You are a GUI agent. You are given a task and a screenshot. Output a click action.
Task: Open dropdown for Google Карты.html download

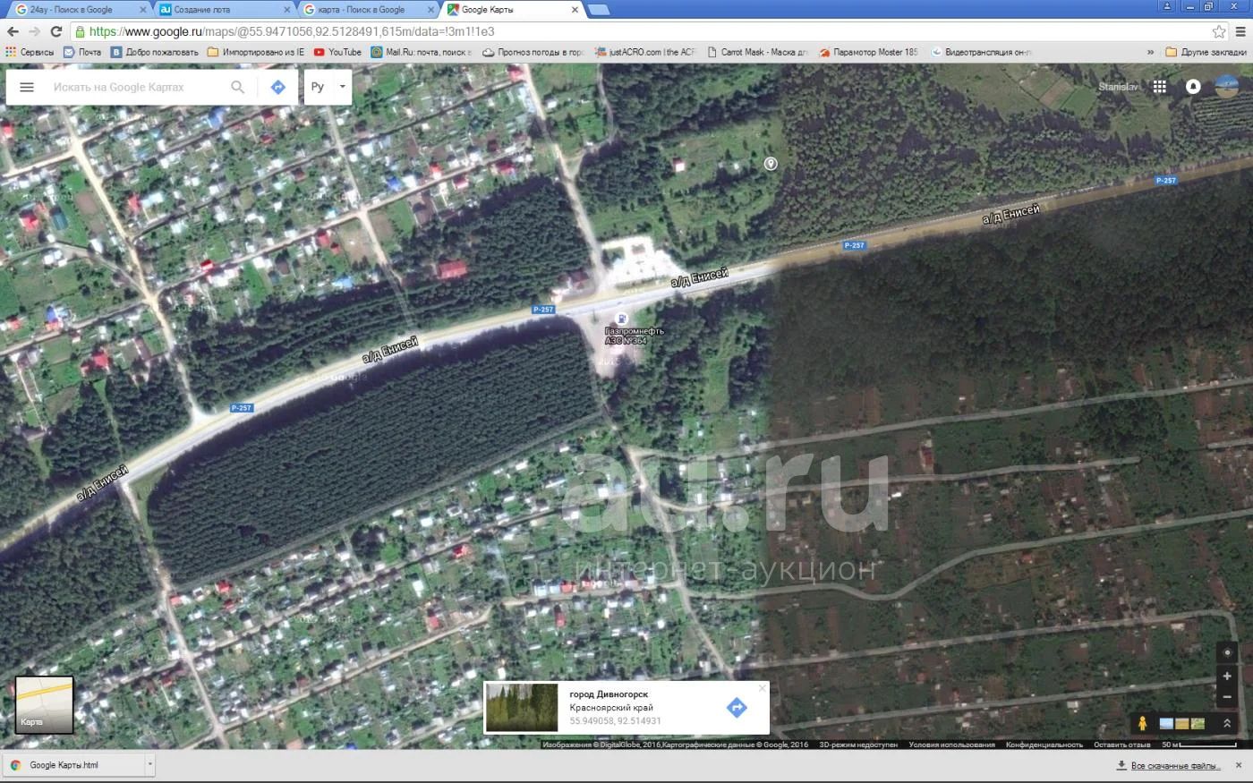(149, 765)
